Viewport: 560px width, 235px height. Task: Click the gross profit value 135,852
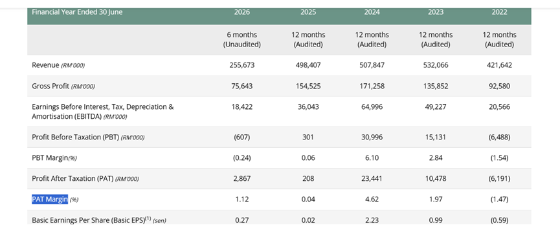436,86
